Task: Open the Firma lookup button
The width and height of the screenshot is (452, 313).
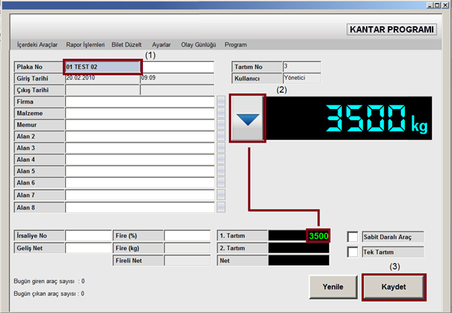Action: [x=221, y=102]
